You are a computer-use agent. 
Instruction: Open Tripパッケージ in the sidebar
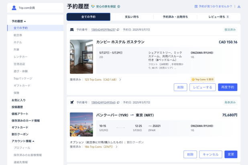point(23,78)
